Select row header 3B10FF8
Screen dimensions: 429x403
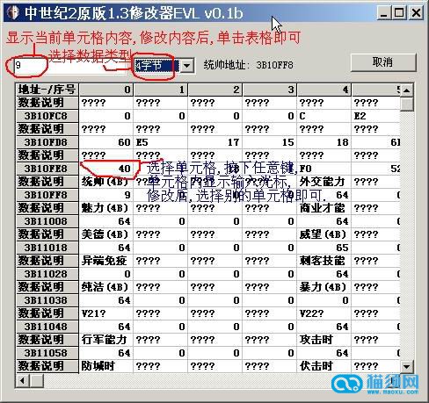(47, 195)
